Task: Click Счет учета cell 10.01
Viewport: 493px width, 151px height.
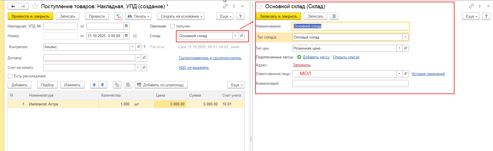Action: [x=232, y=104]
